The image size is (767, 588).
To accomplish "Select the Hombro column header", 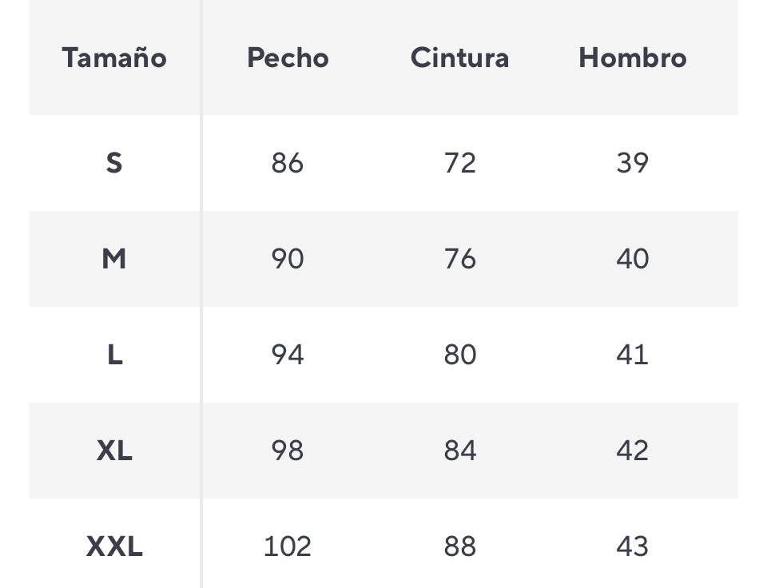I will pyautogui.click(x=632, y=58).
